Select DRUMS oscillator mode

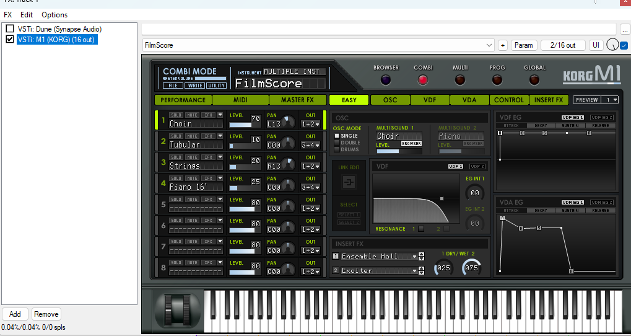(337, 149)
